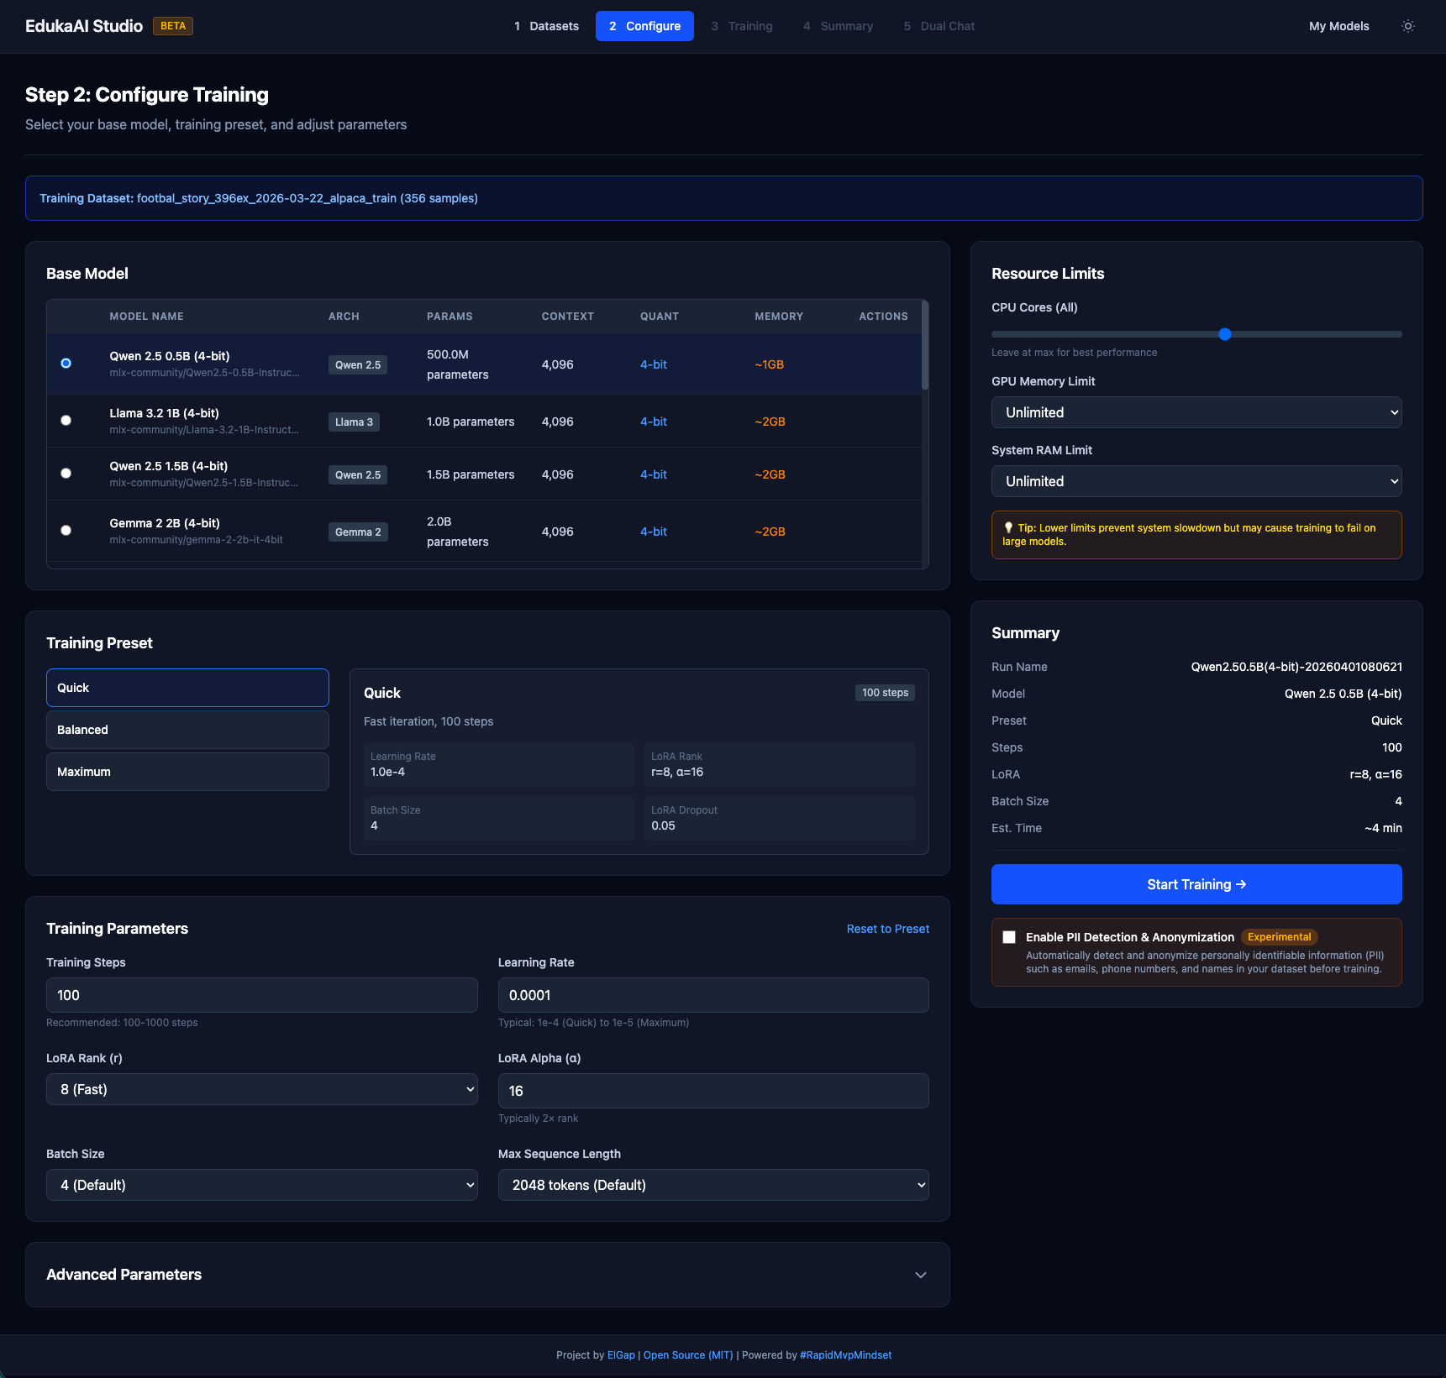Open the Max Sequence Length dropdown

(x=712, y=1185)
